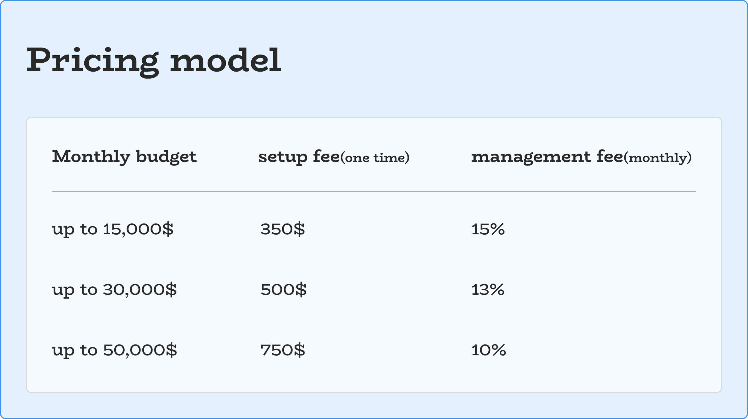The image size is (748, 419).
Task: Click the 350$ setup fee value
Action: [283, 229]
